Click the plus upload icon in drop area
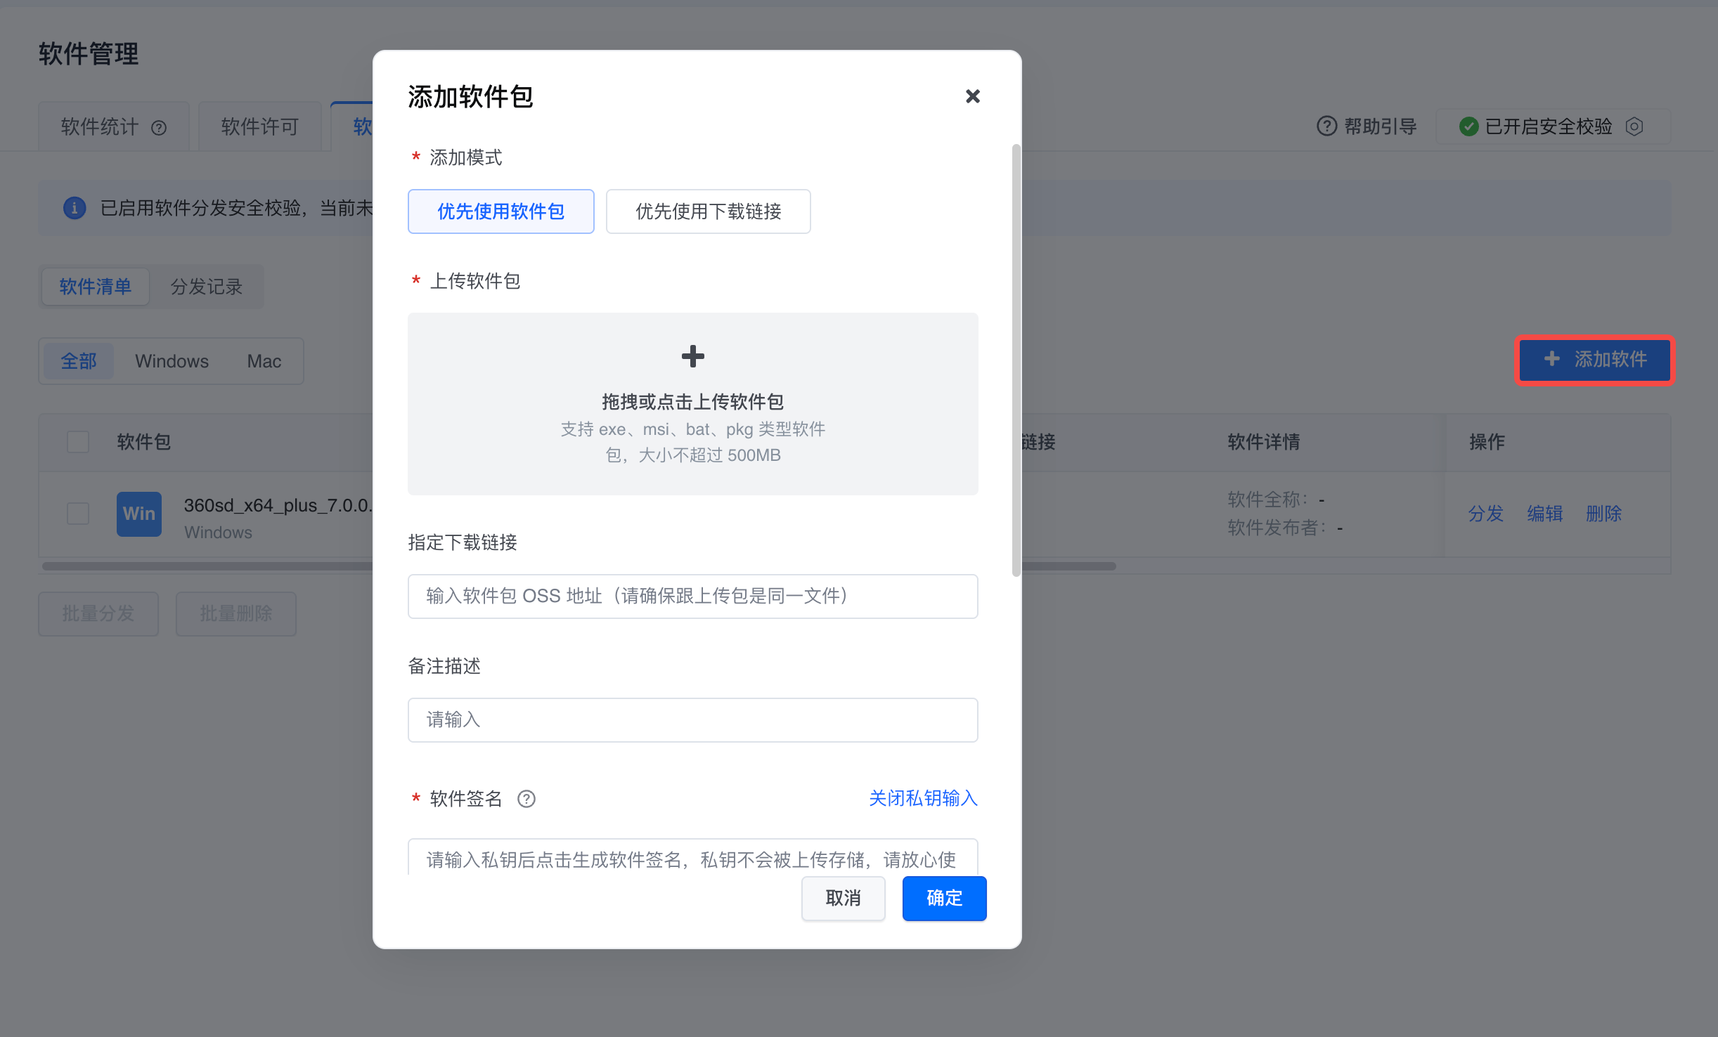The image size is (1718, 1037). pos(692,356)
